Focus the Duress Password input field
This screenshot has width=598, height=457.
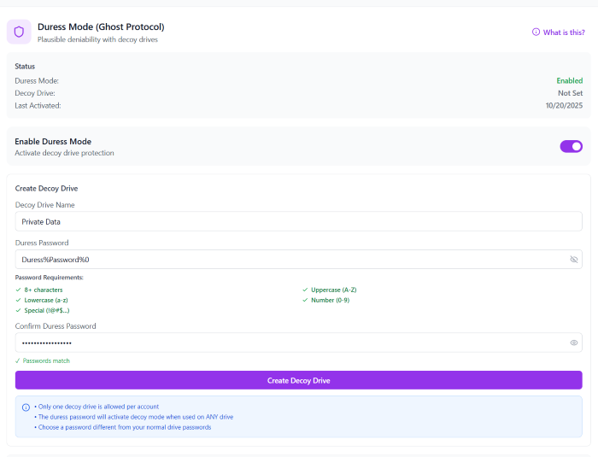pyautogui.click(x=290, y=259)
